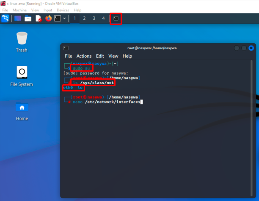Open terminal File menu
The image size is (259, 201).
pyautogui.click(x=69, y=56)
